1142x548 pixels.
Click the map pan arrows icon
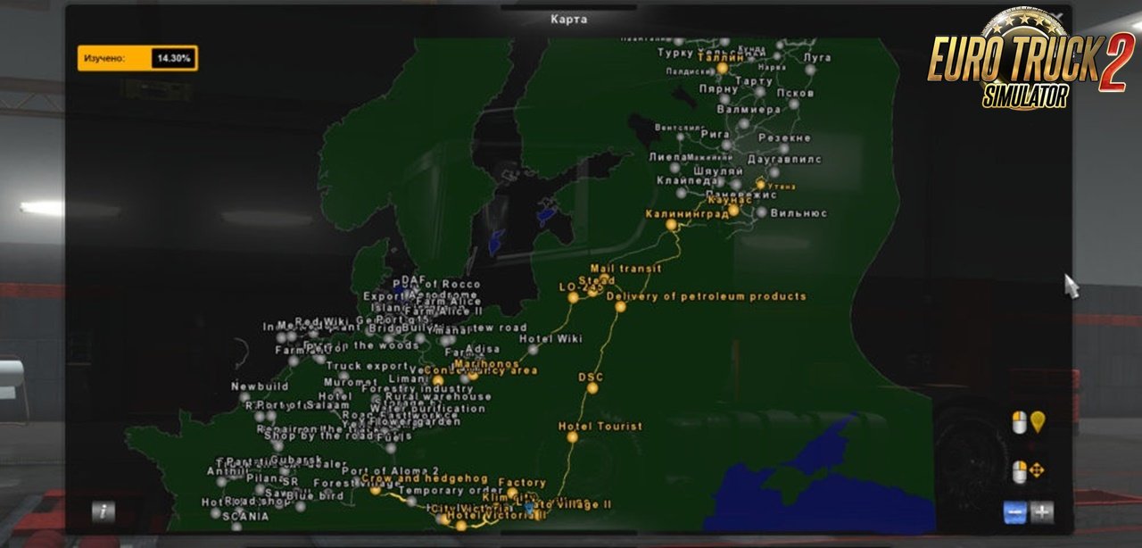(1037, 470)
